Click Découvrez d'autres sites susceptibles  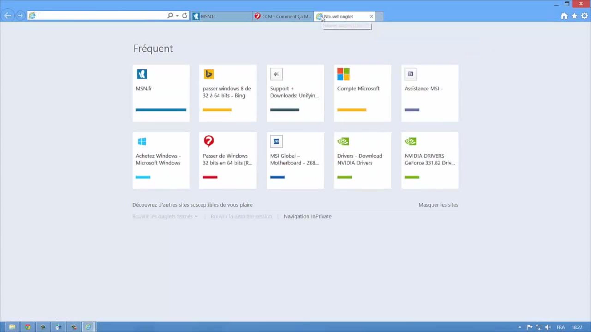pos(192,205)
